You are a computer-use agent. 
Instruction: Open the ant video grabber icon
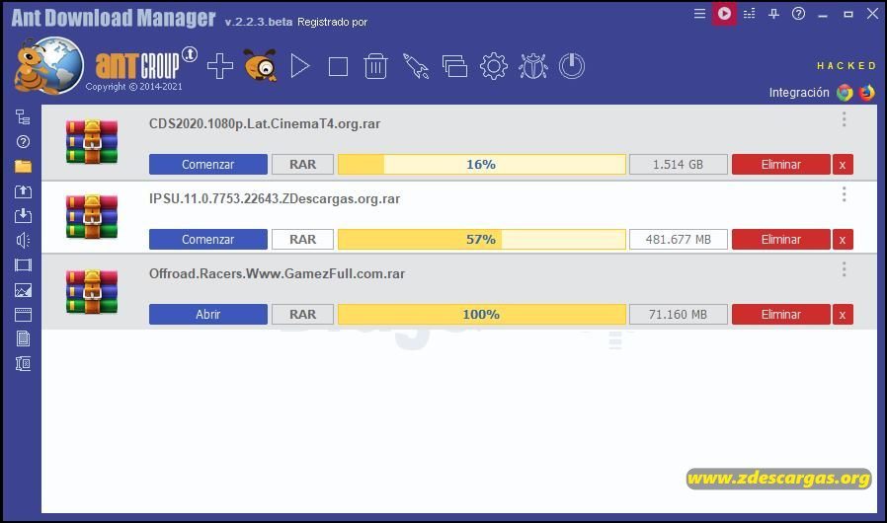pos(260,65)
